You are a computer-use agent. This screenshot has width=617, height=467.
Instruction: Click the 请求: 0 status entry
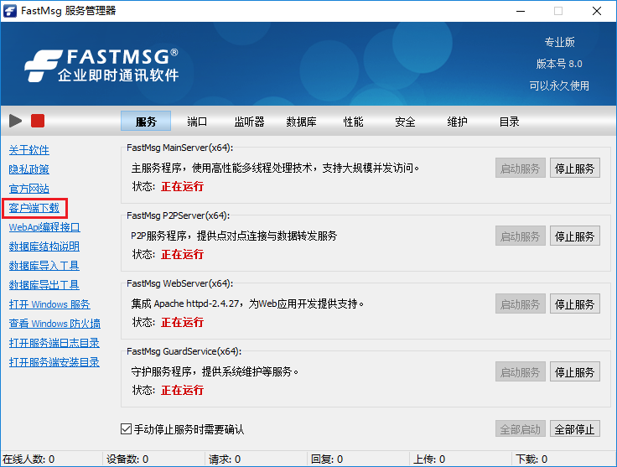click(x=225, y=459)
